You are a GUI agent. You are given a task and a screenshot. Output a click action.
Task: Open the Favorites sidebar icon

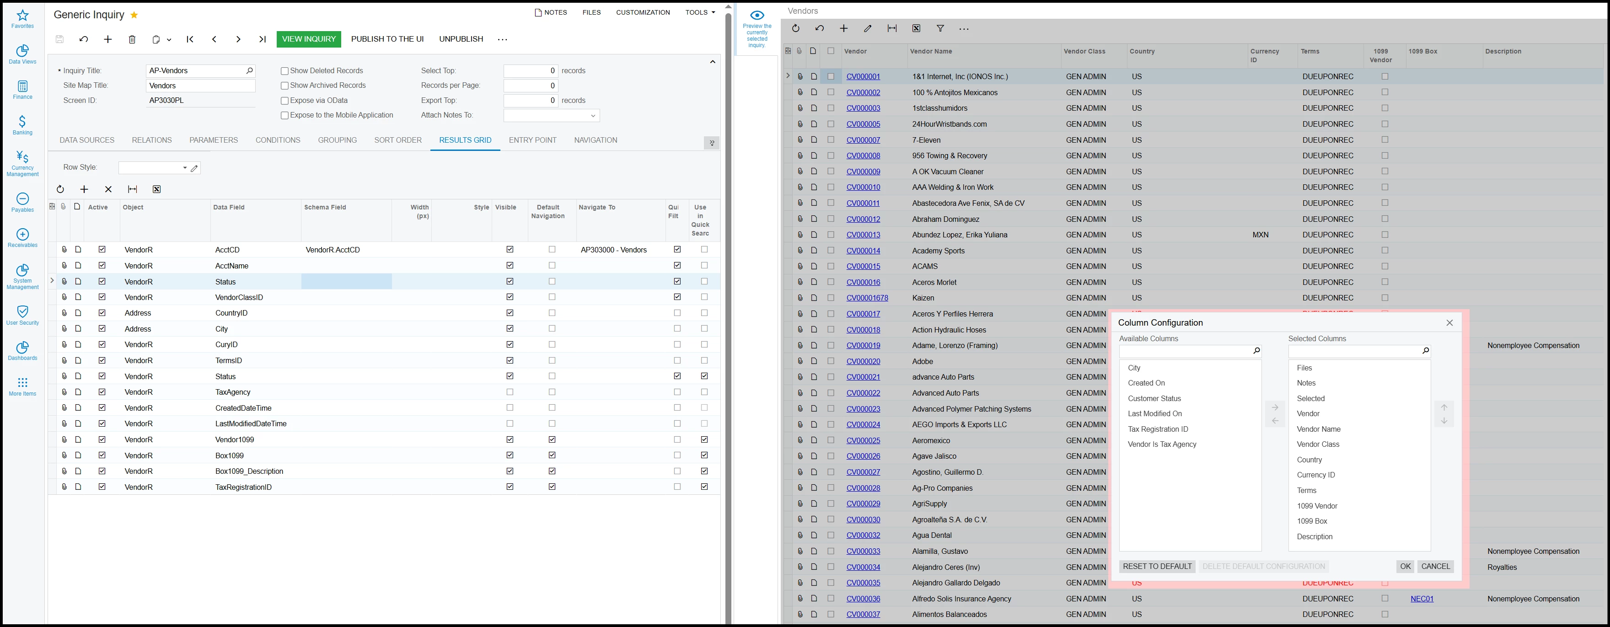22,19
